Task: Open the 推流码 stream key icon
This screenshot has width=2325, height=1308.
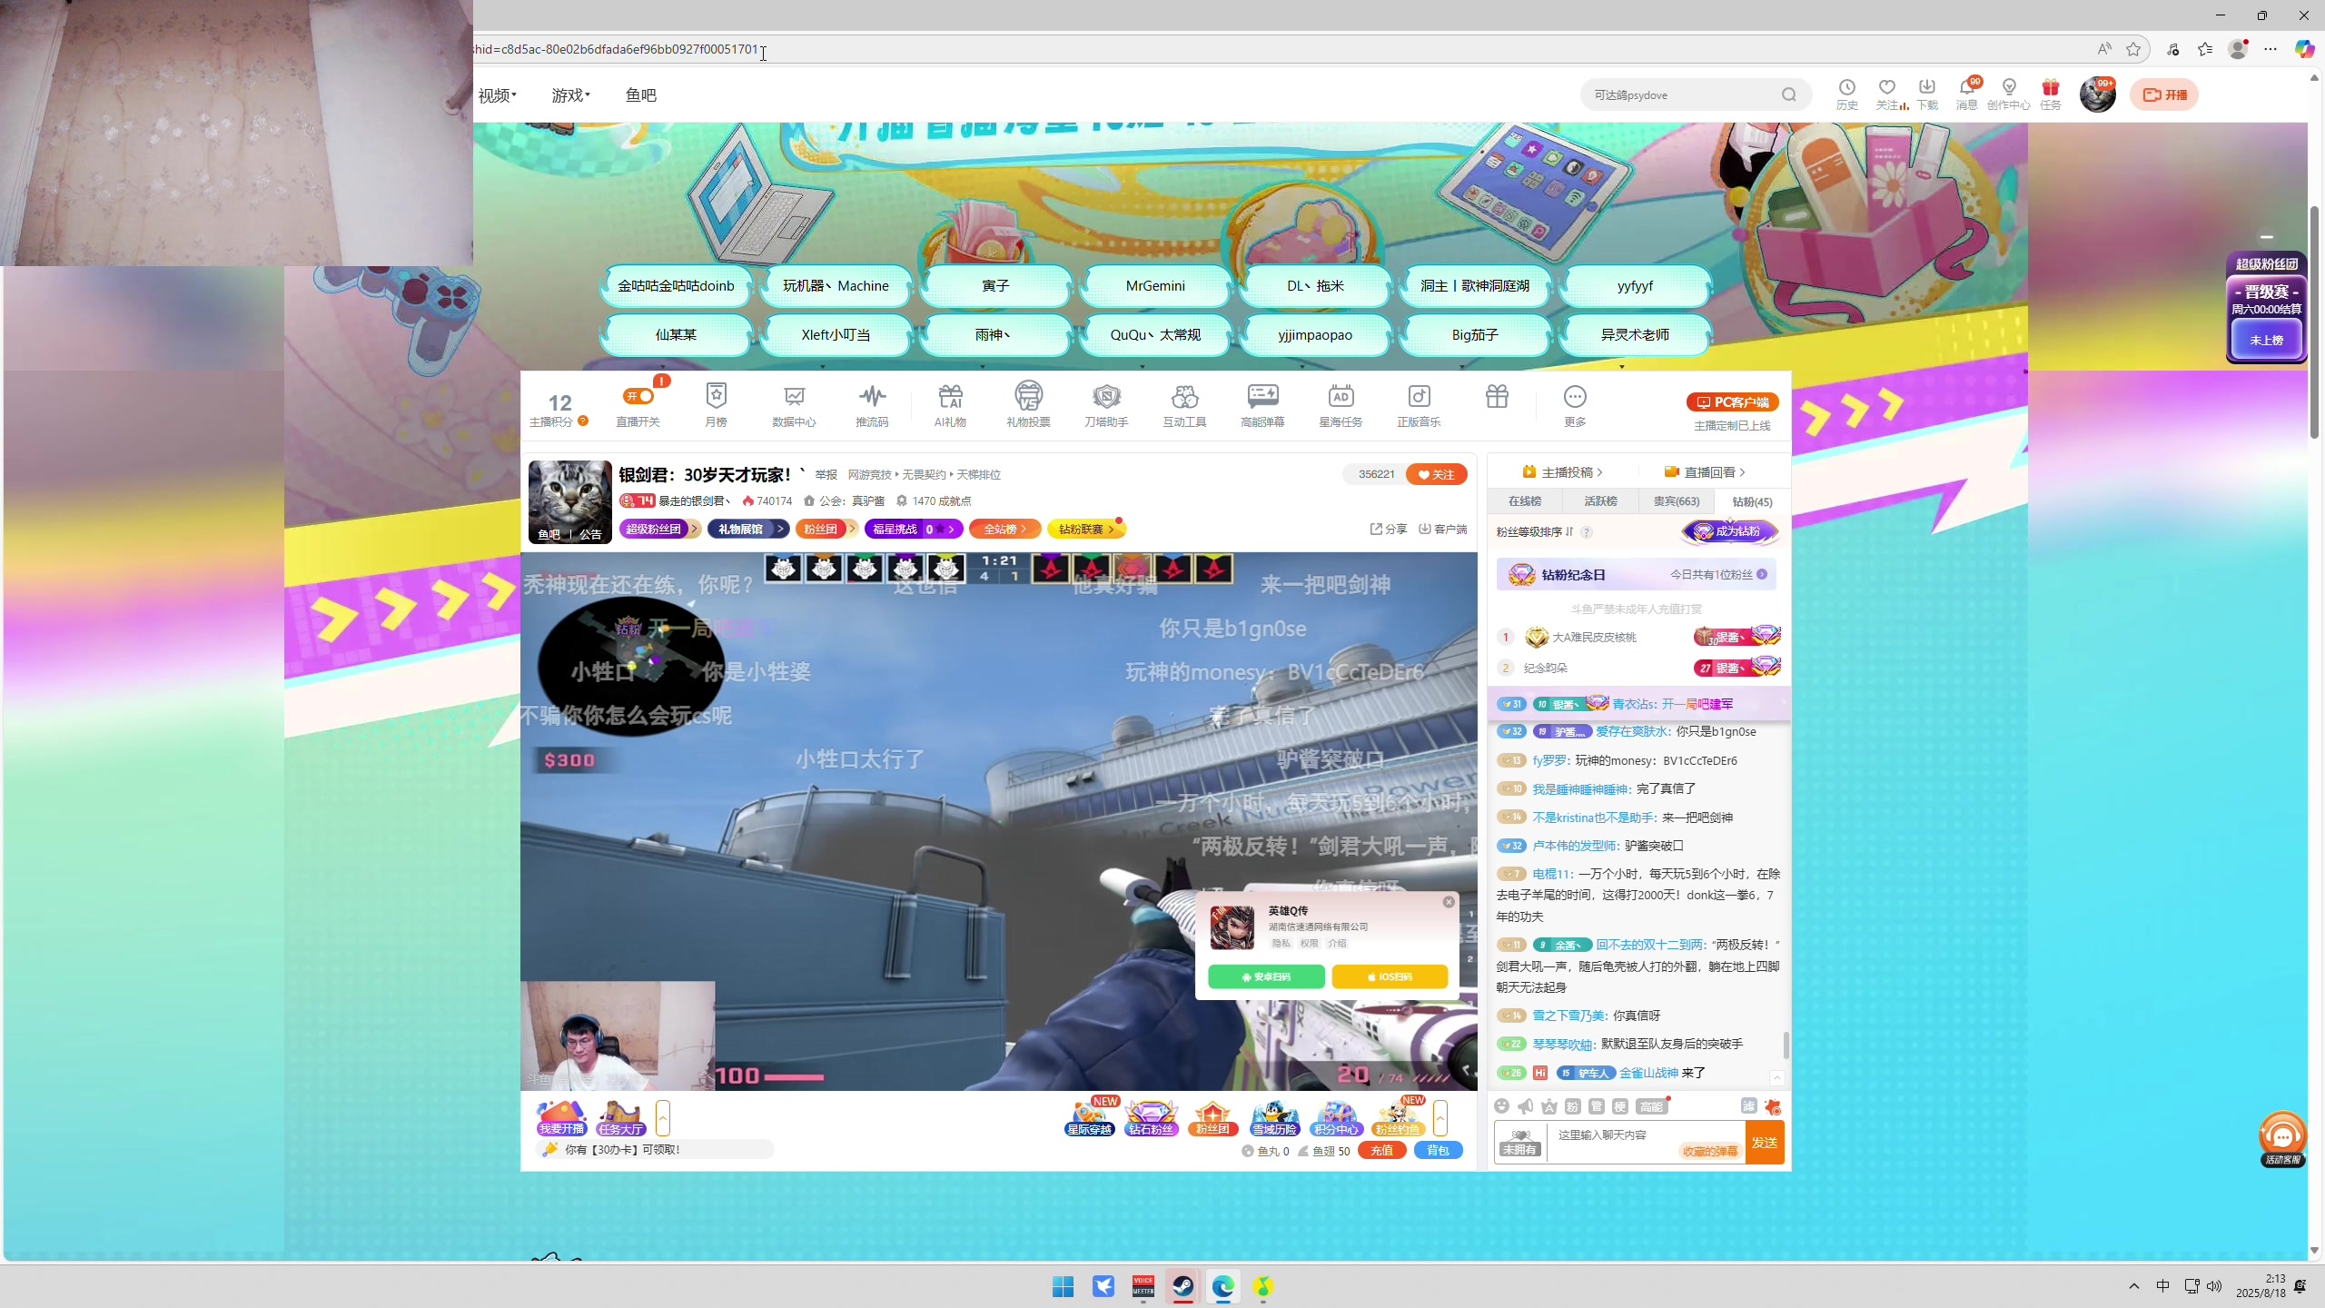Action: tap(872, 404)
